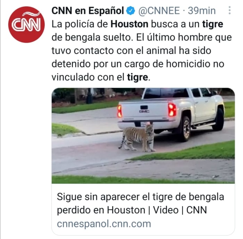Click the white GMC truck in the photo
The image size is (243, 239).
[171, 113]
